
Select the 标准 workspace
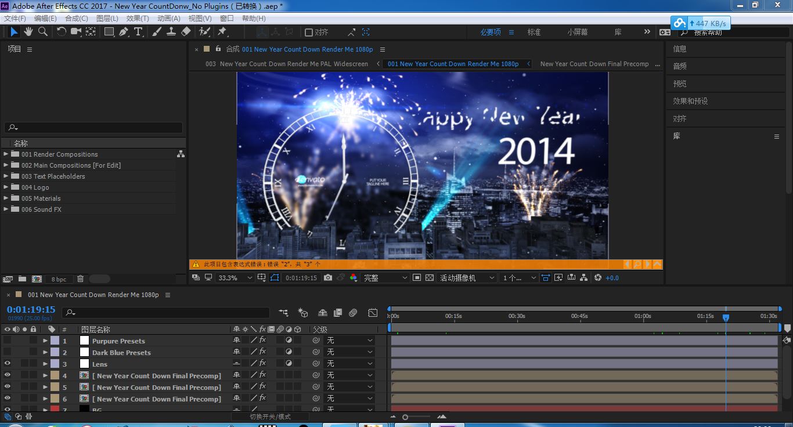tap(534, 32)
